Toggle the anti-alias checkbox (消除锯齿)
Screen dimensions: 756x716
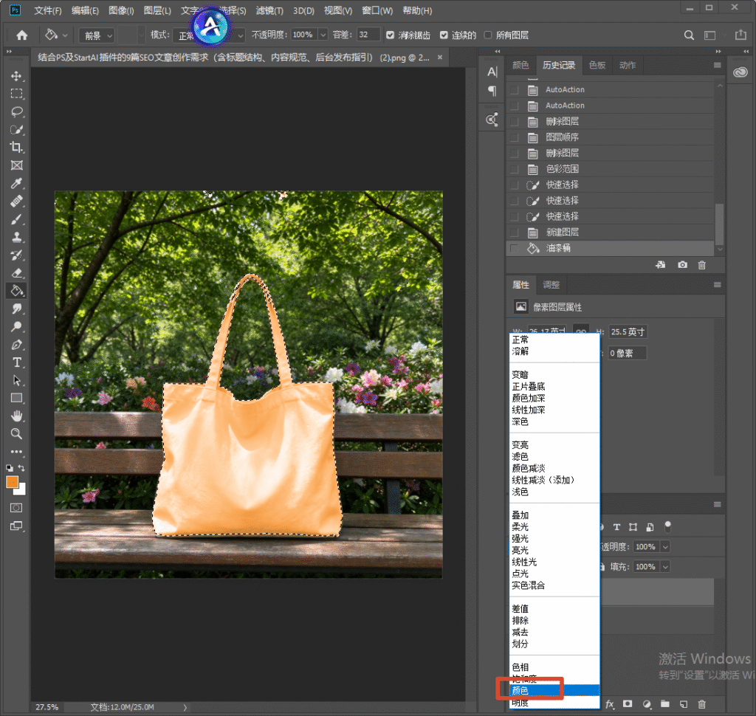[x=390, y=35]
